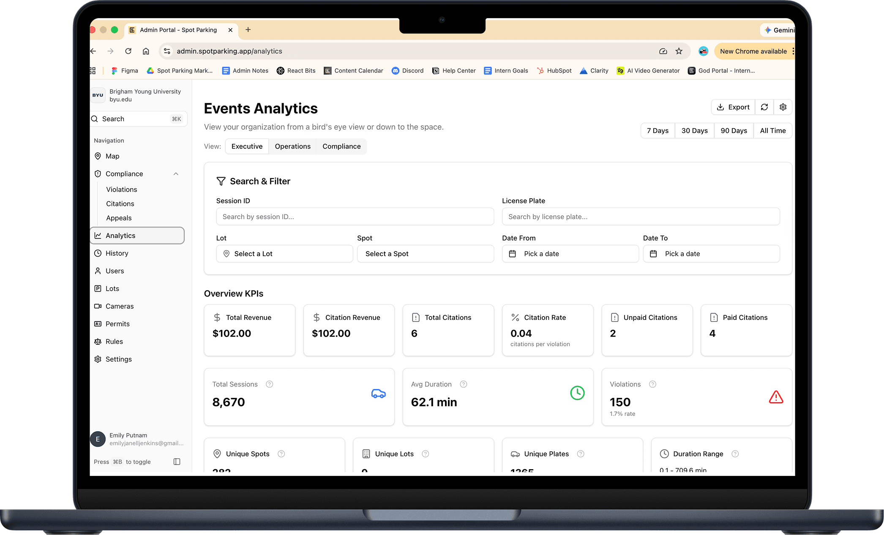Open the Citations link under Compliance

pyautogui.click(x=120, y=203)
